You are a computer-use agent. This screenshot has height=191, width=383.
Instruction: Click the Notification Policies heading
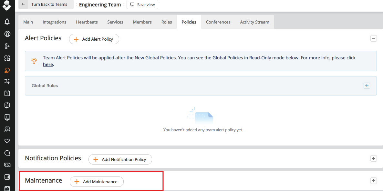click(53, 158)
